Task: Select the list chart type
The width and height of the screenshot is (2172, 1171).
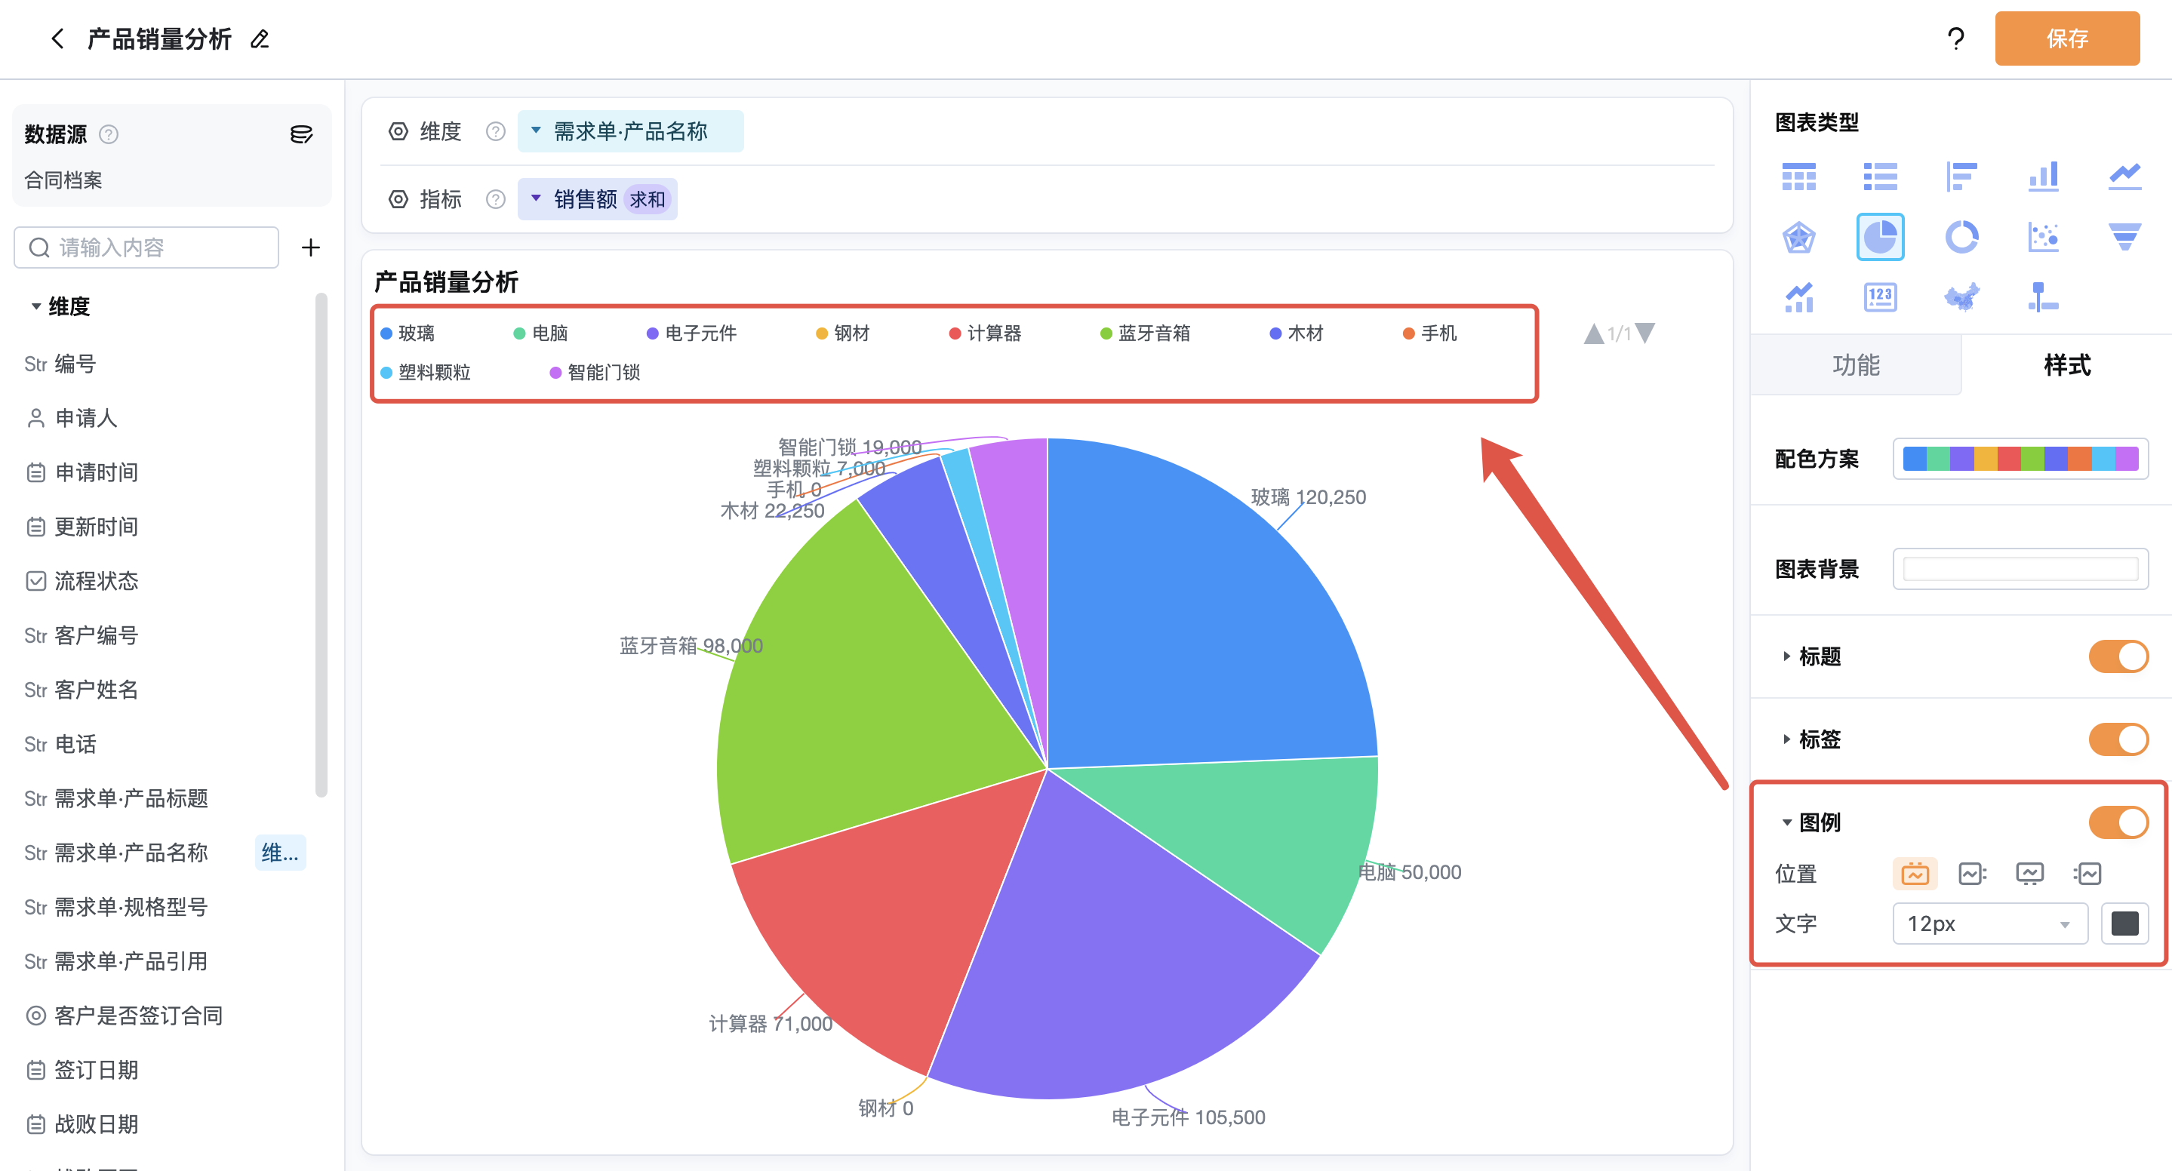Action: tap(1880, 177)
